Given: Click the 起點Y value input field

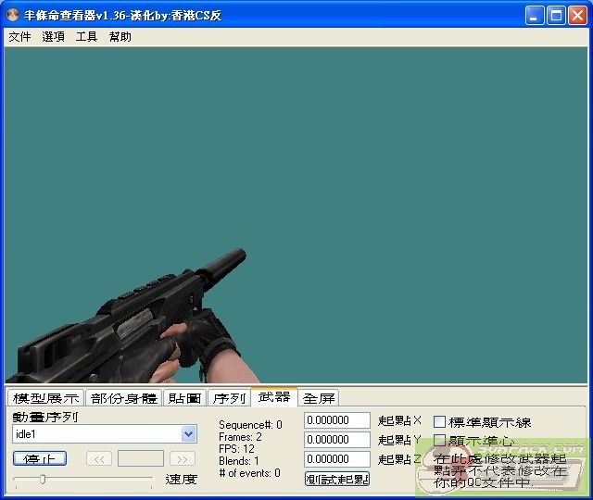Looking at the screenshot, I should [x=337, y=440].
